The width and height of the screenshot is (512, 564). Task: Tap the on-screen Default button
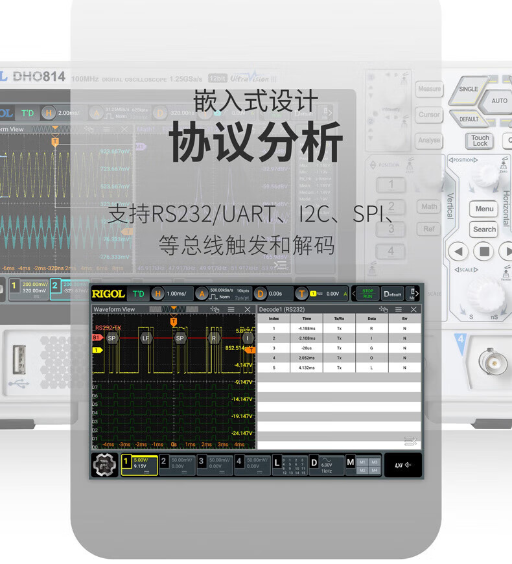click(392, 294)
